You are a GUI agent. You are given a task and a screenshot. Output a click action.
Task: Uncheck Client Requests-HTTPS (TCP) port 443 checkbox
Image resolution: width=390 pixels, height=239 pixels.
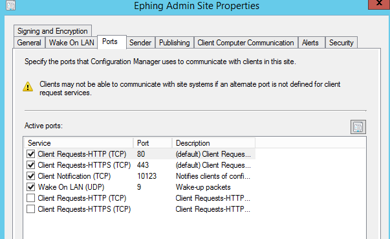click(30, 165)
